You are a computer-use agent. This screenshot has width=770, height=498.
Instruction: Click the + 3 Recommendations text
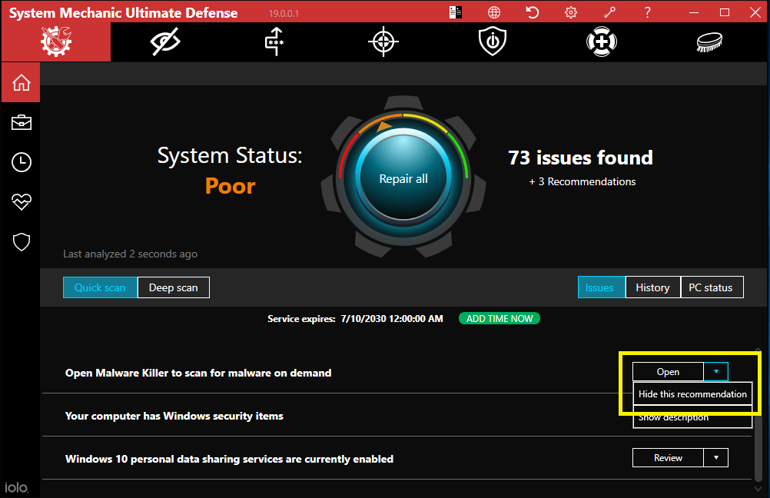[582, 181]
